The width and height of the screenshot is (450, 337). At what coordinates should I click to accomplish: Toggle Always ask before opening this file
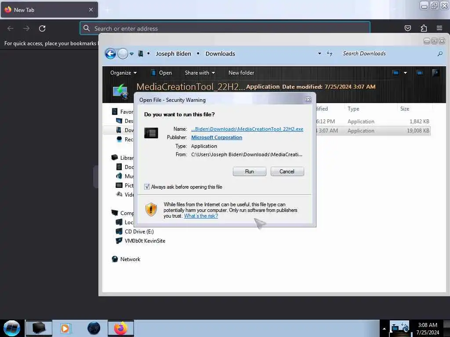pos(147,187)
